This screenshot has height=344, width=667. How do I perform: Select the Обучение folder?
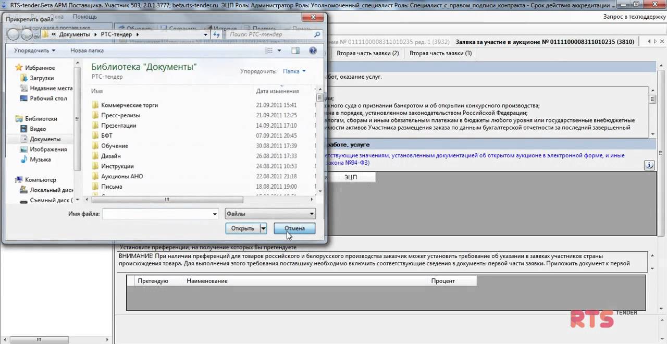pos(114,146)
